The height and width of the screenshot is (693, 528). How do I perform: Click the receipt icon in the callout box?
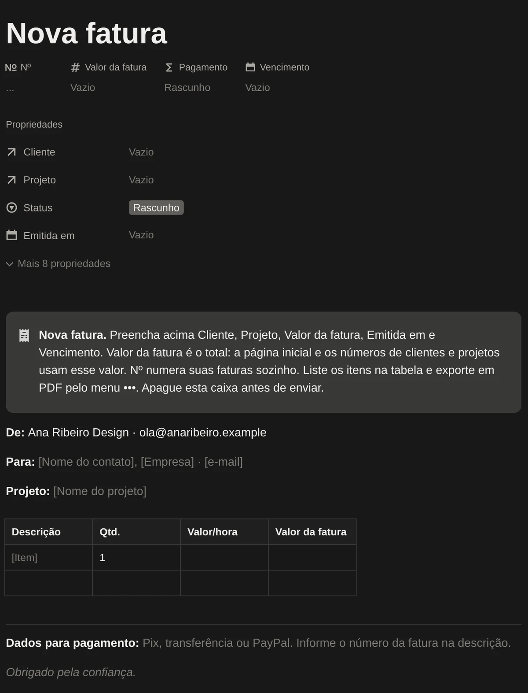click(24, 335)
